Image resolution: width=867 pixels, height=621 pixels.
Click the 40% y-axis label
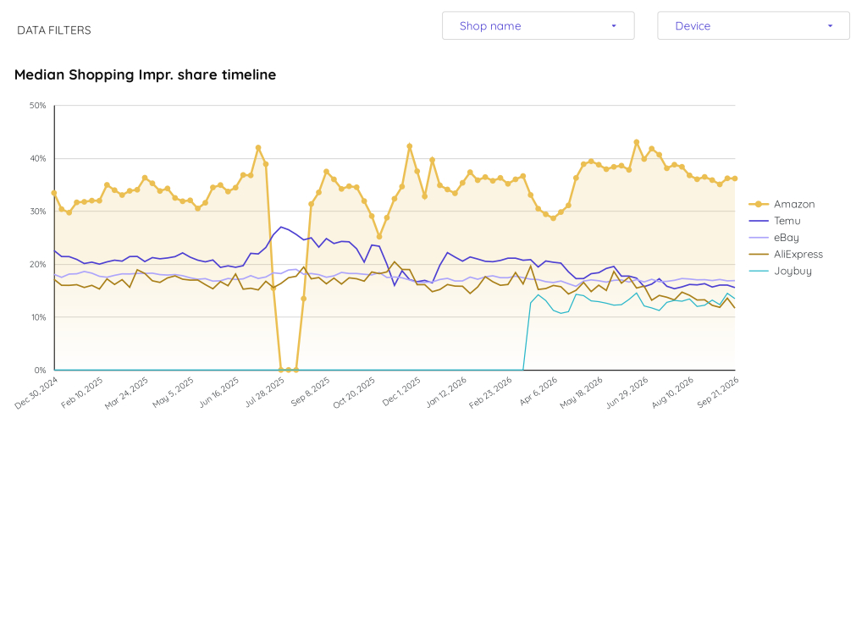tap(37, 158)
